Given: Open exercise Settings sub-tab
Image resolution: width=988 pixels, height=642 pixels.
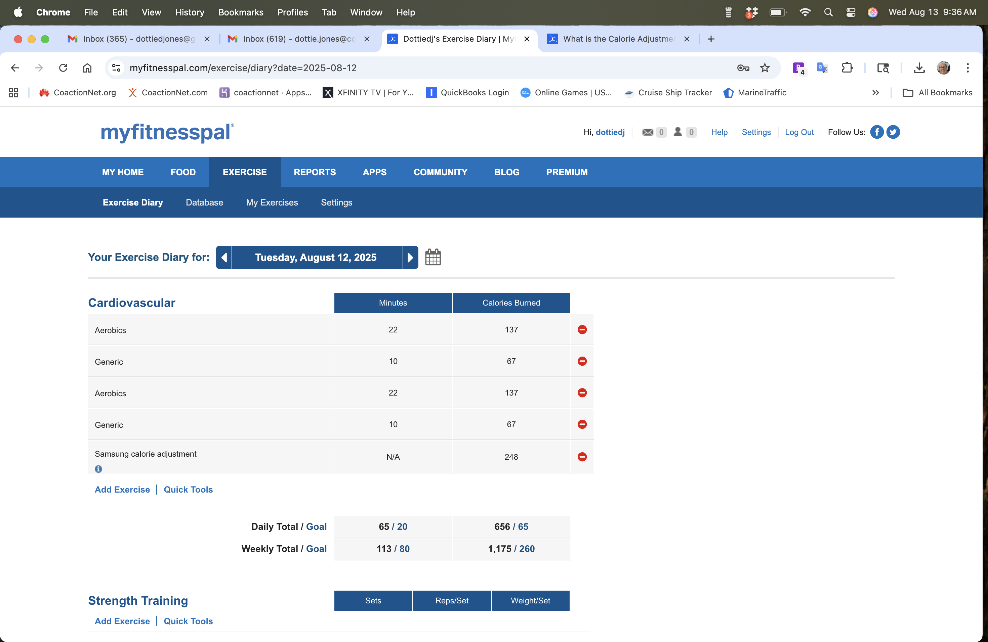Looking at the screenshot, I should (x=337, y=202).
